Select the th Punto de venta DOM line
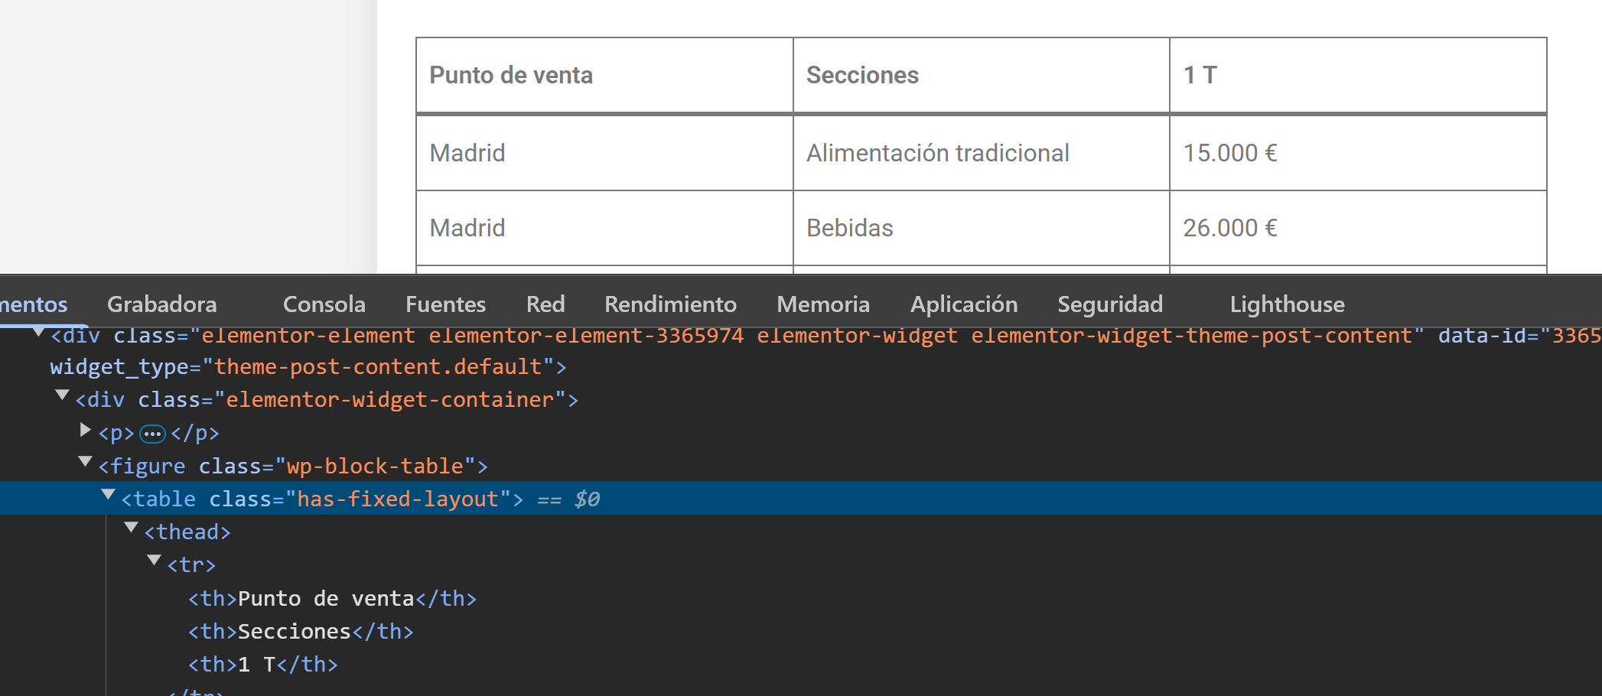The image size is (1602, 696). [332, 598]
